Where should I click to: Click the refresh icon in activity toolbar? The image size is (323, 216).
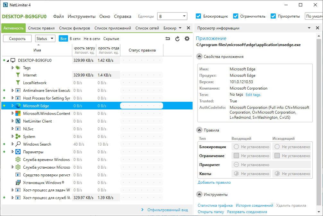pyautogui.click(x=177, y=39)
